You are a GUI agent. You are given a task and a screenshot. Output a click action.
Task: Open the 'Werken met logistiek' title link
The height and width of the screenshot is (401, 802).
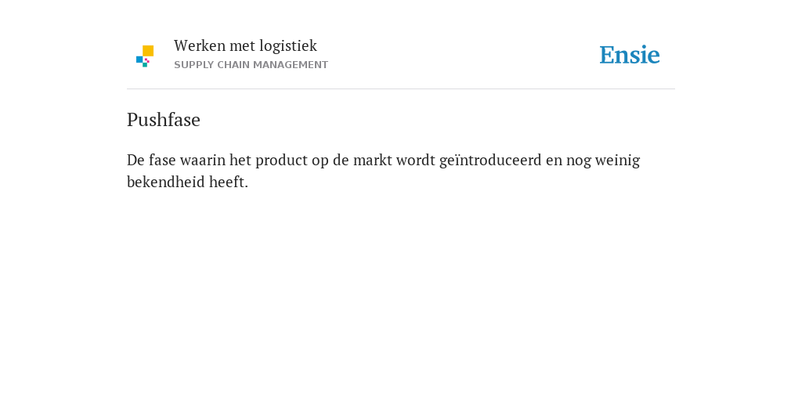coord(245,46)
